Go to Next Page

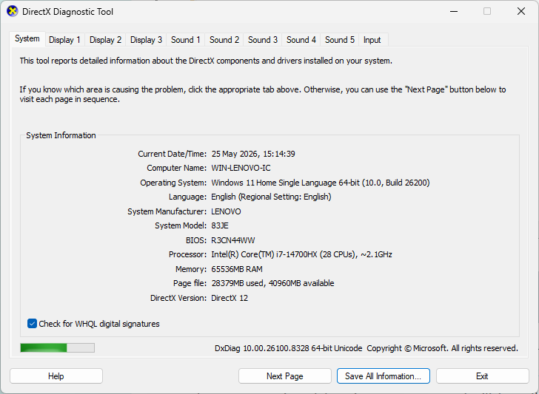pos(285,376)
